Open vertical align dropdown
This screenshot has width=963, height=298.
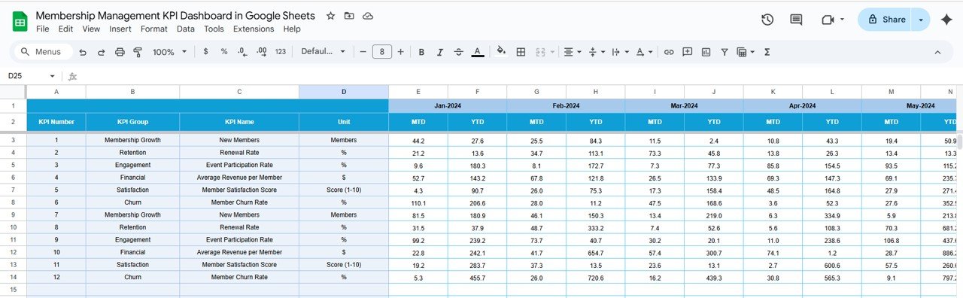(x=596, y=52)
